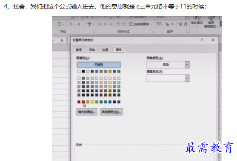
Task: Pick the dark navy standard color swatch
Action: tap(114, 102)
